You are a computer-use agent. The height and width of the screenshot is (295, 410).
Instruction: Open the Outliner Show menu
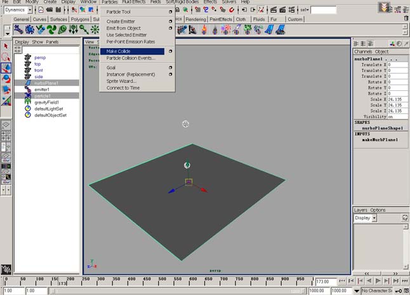37,42
